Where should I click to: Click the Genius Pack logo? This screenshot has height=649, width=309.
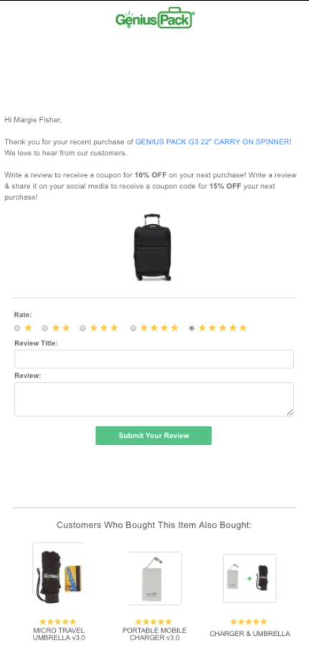155,18
